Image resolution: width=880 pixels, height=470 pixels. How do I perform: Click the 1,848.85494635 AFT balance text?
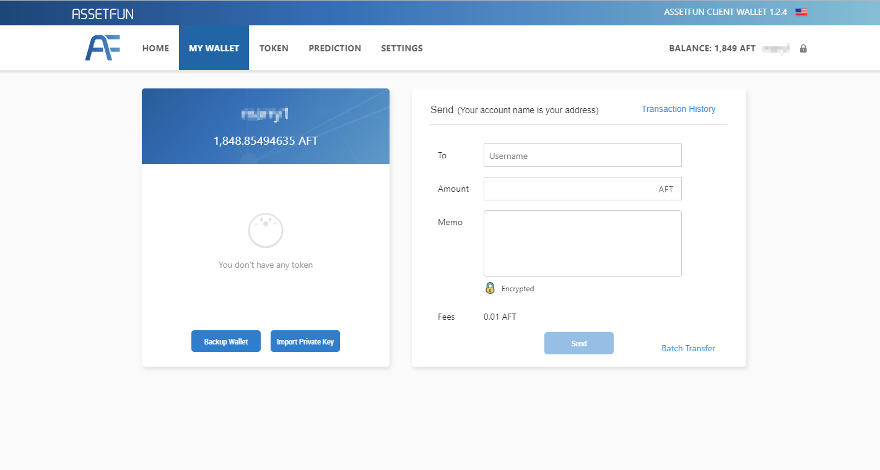266,141
